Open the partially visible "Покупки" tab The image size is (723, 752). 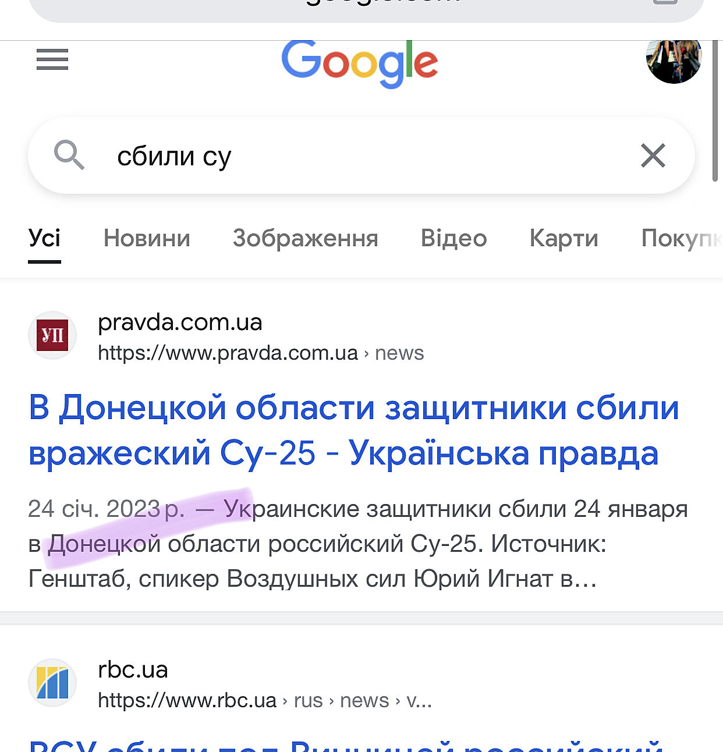pos(681,238)
